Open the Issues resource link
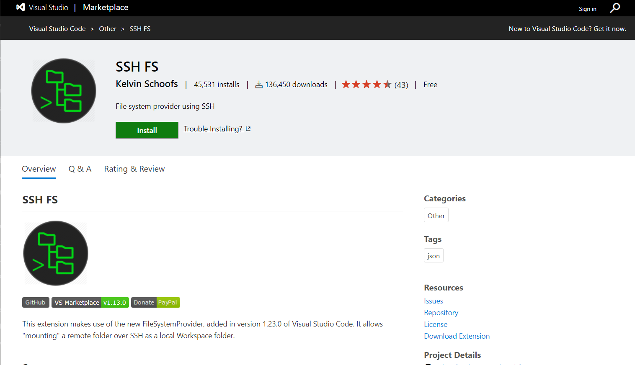The image size is (635, 365). [434, 301]
